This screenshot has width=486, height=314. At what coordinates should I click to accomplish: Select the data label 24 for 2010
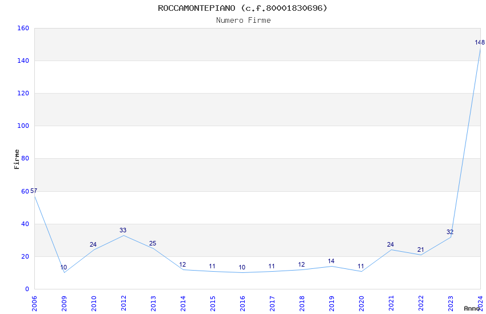click(x=93, y=244)
